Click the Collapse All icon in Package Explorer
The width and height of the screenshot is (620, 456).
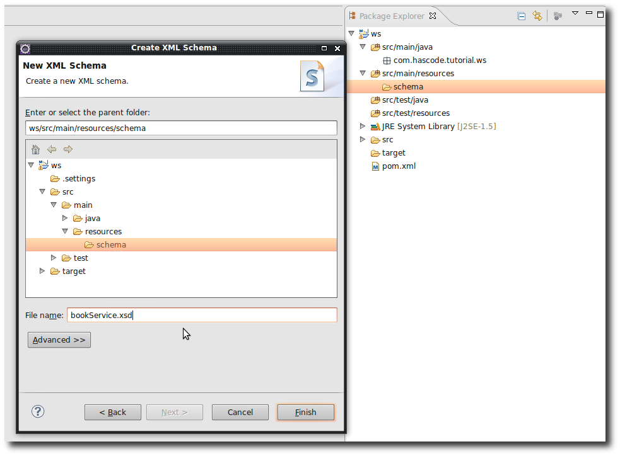pyautogui.click(x=521, y=16)
